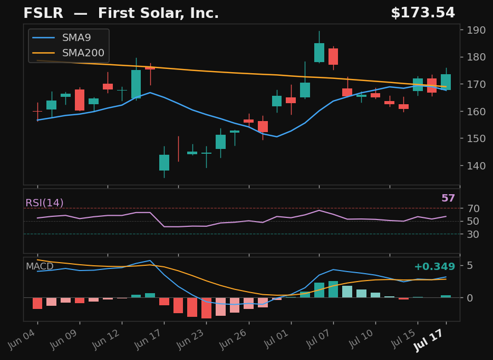Click the MACD histogram bar at Jun 04
Viewport: 493px width, 360px height.
coord(37,303)
